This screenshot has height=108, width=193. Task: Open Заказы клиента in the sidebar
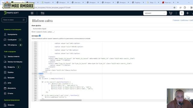click(x=13, y=56)
